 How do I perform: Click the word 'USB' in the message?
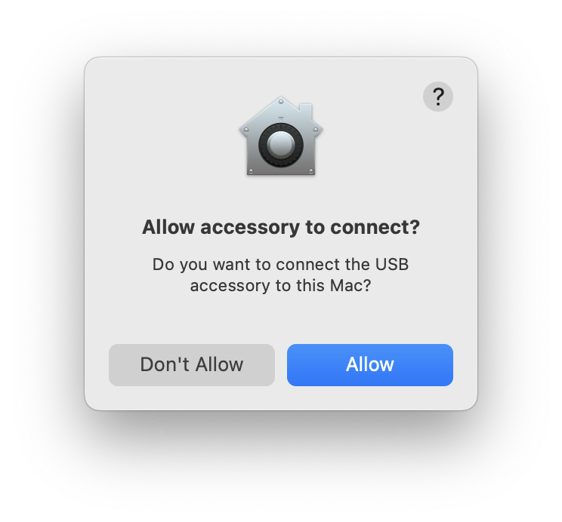pos(392,265)
